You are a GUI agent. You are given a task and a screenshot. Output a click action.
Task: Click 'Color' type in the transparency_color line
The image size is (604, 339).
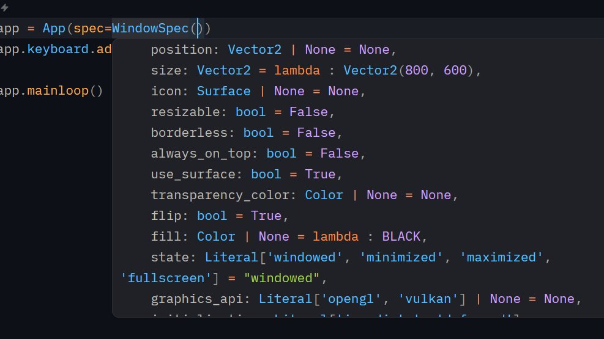(x=324, y=195)
